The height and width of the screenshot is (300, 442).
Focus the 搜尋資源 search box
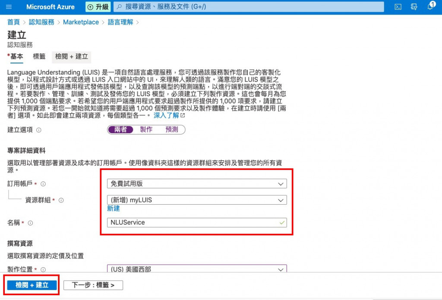coord(249,7)
